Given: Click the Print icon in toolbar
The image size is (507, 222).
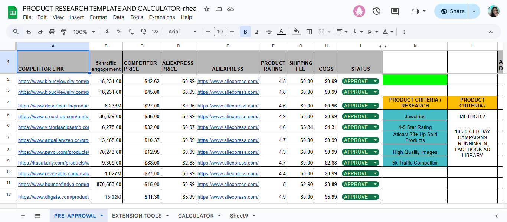Looking at the screenshot, I should pos(52,32).
